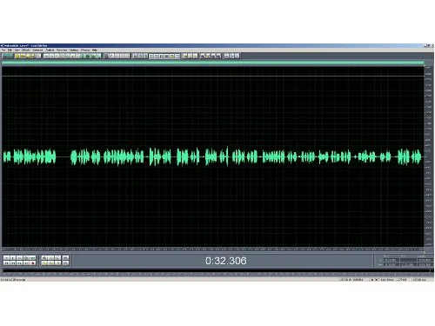
Task: Click the Fast Forward transport button
Action: pos(19,263)
